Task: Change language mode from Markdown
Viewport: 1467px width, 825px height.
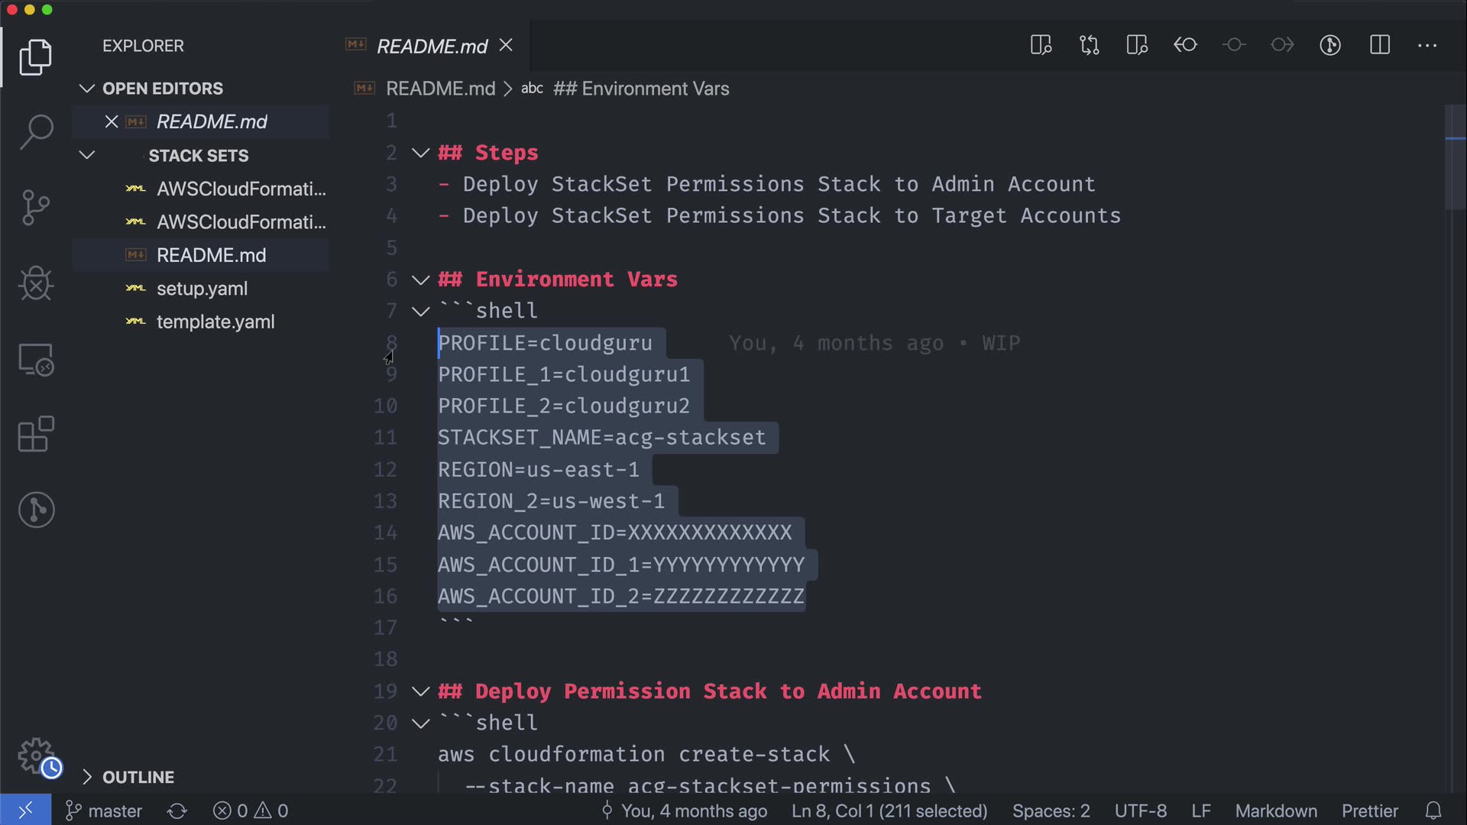Action: pyautogui.click(x=1275, y=810)
